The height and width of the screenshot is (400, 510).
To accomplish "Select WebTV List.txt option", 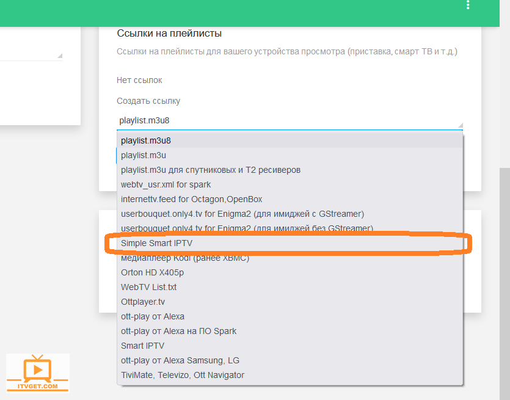I will pos(290,287).
